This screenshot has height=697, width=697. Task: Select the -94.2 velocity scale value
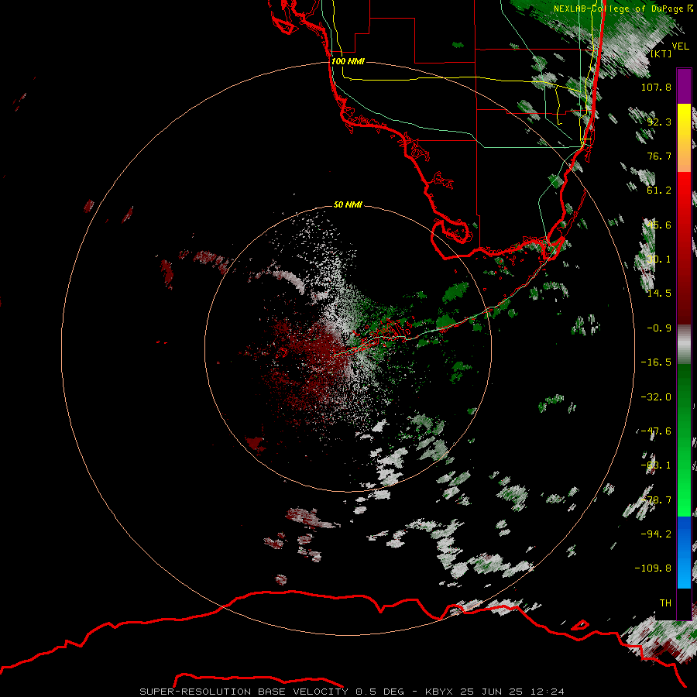pyautogui.click(x=656, y=534)
